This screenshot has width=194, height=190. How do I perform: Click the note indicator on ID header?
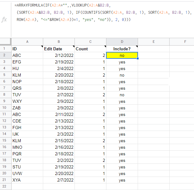click(x=42, y=46)
